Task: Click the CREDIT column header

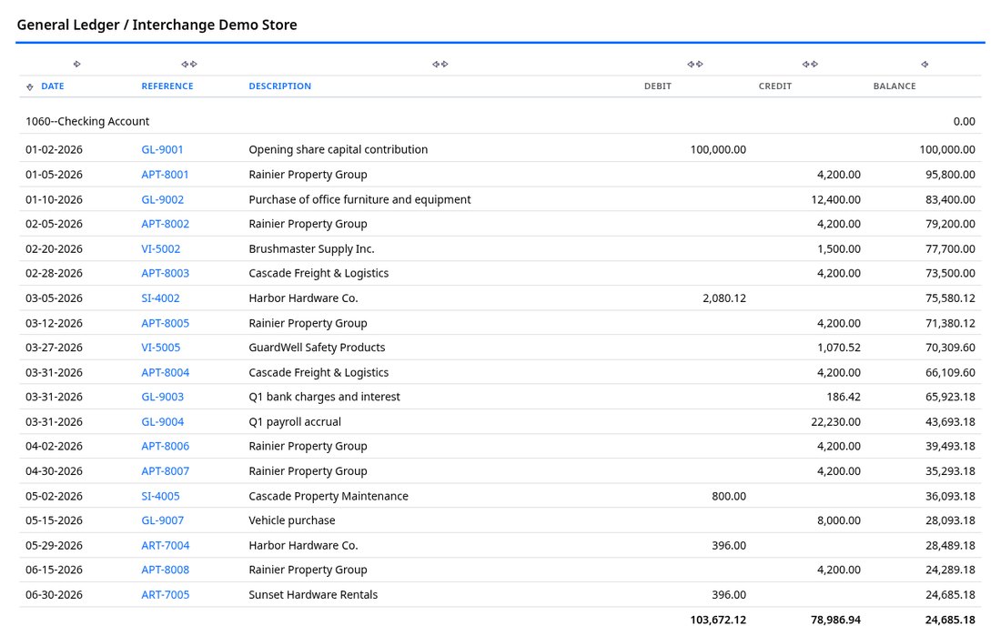Action: [775, 86]
